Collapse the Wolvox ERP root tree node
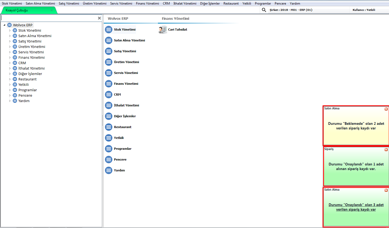 click(x=4, y=25)
